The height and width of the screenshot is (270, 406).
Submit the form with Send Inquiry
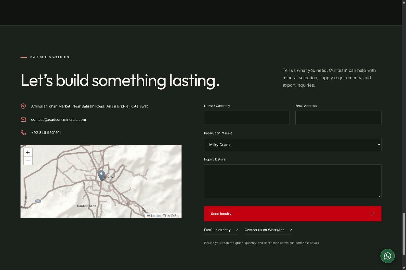pos(293,214)
